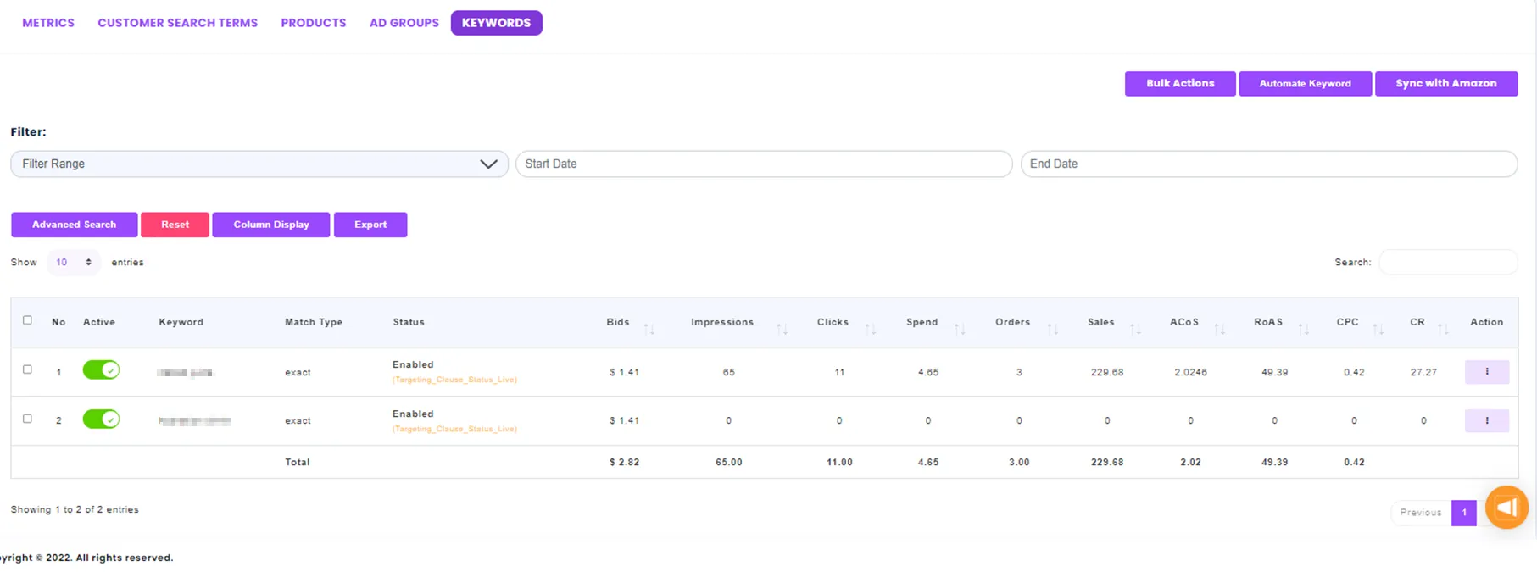The image size is (1537, 572).
Task: Click the 65.00 total impressions value
Action: pyautogui.click(x=729, y=462)
